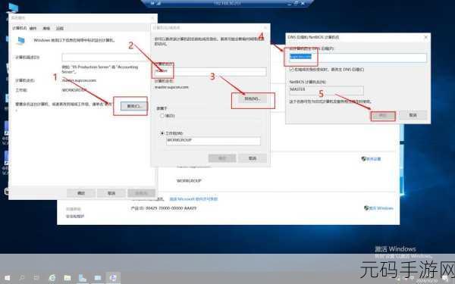455x284 pixels.
Task: Close the DNS suffix and NetBIOS dialog
Action: (425, 37)
